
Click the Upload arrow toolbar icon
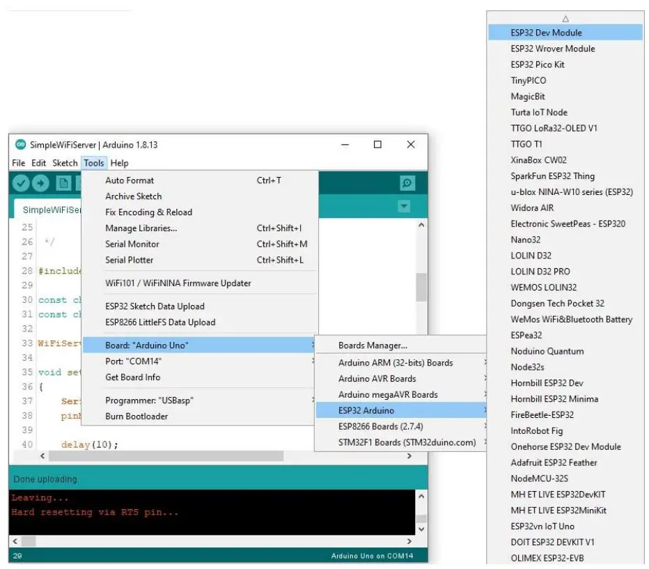(40, 183)
